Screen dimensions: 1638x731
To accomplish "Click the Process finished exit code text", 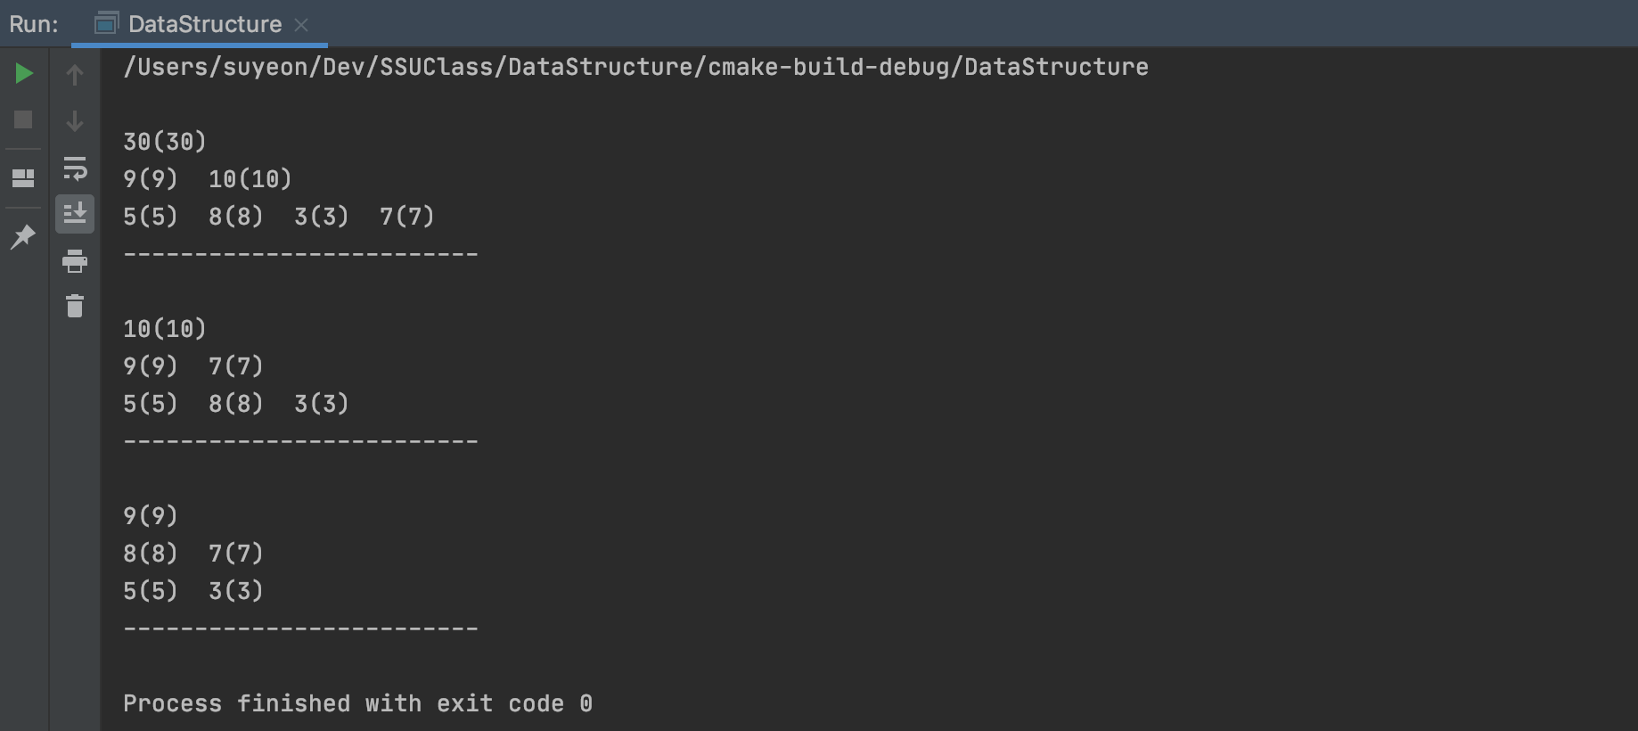I will tap(357, 703).
